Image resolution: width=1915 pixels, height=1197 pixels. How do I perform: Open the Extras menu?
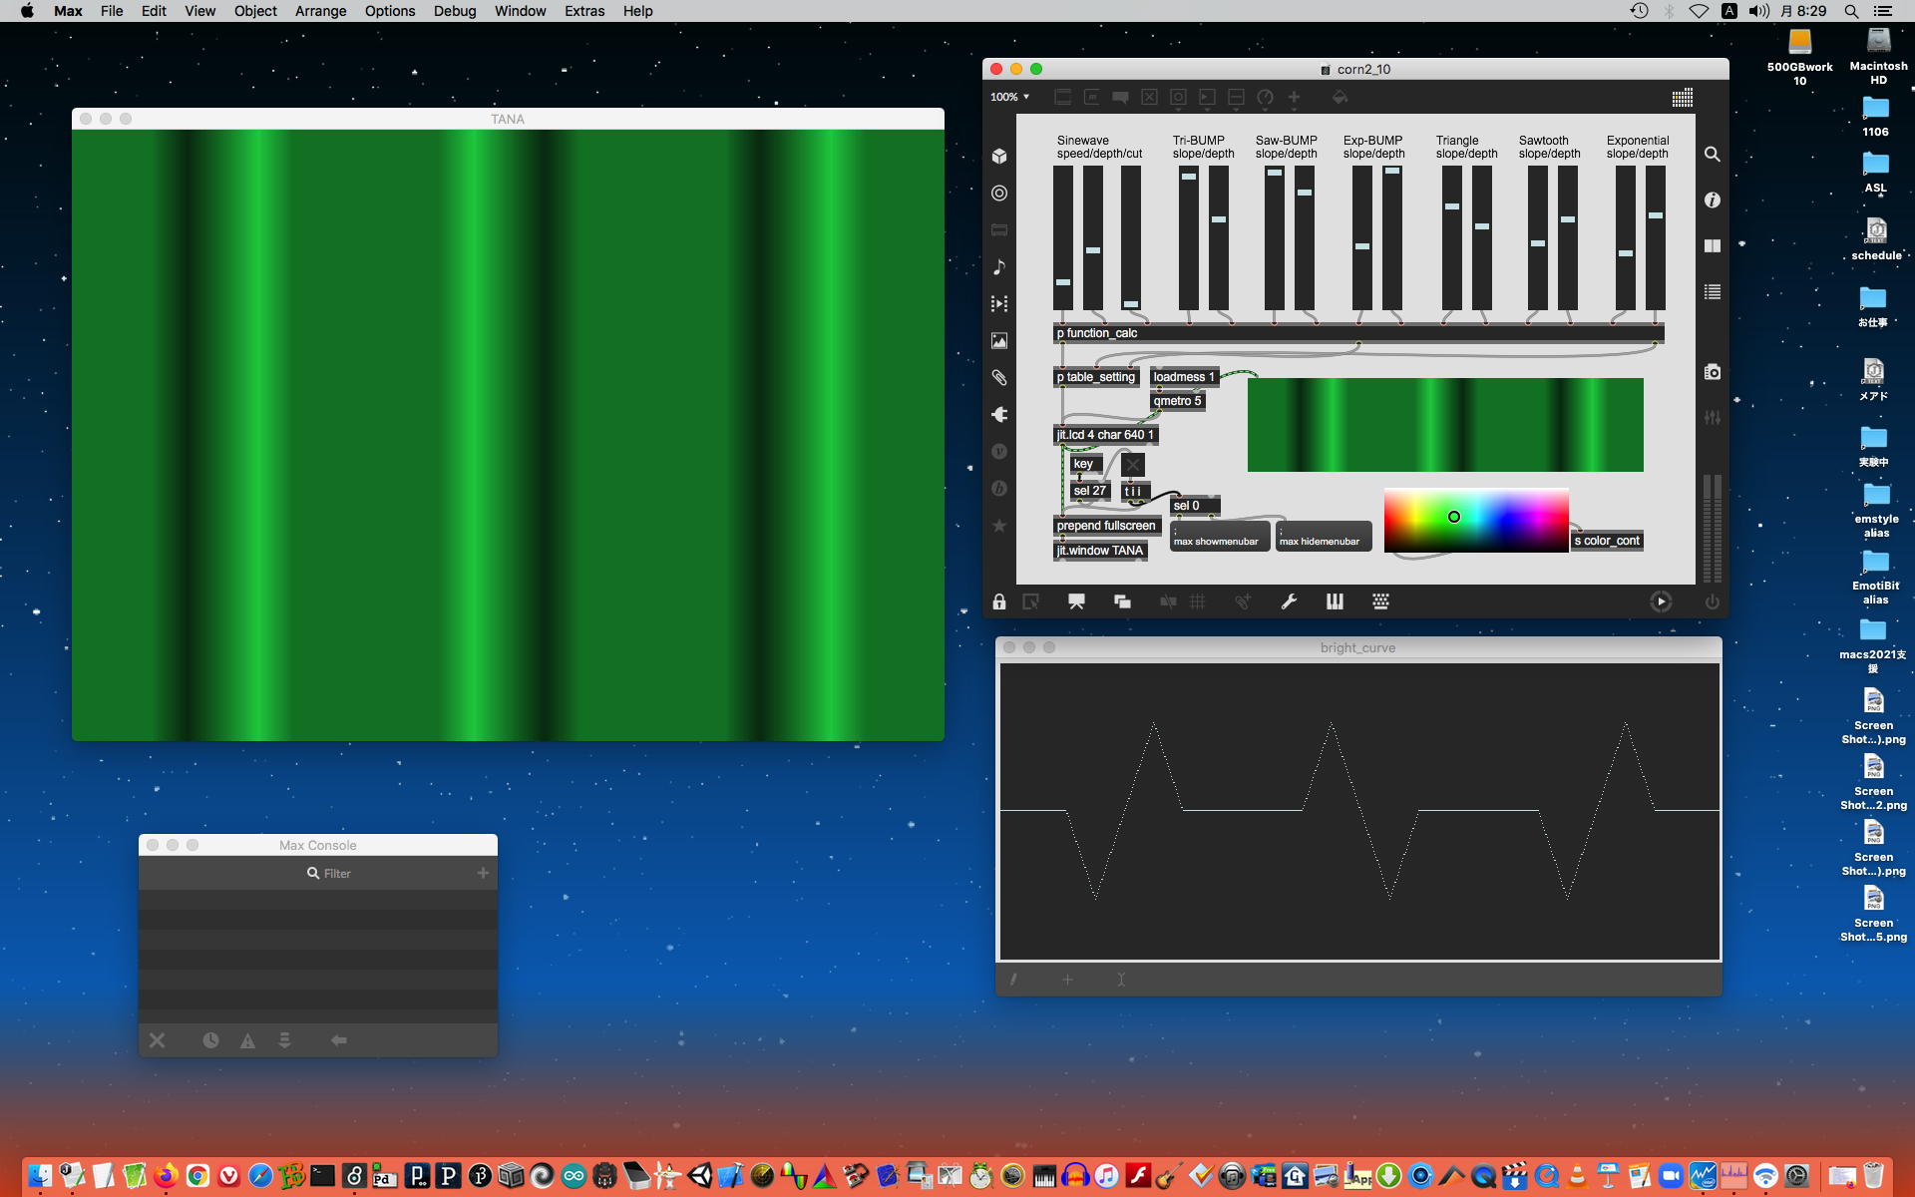[x=583, y=11]
